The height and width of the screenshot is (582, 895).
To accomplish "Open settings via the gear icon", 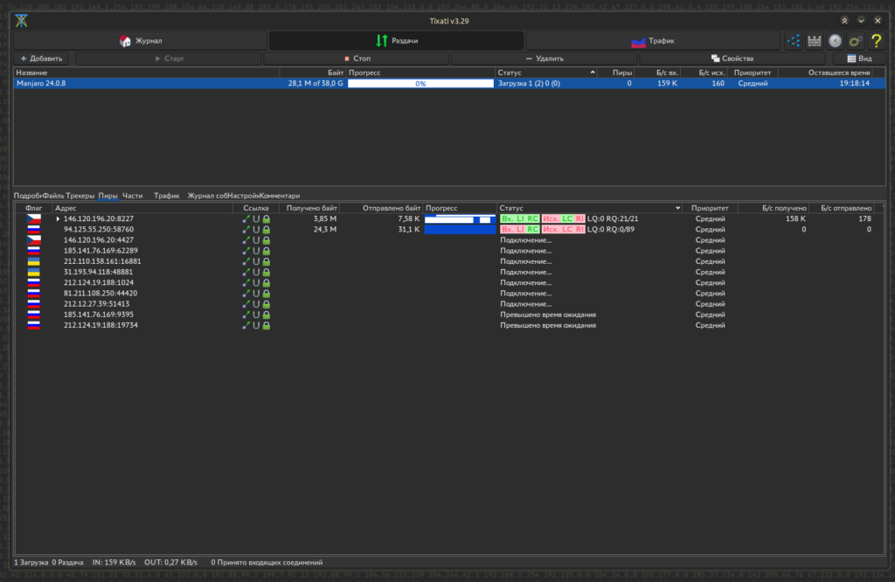I will (855, 40).
